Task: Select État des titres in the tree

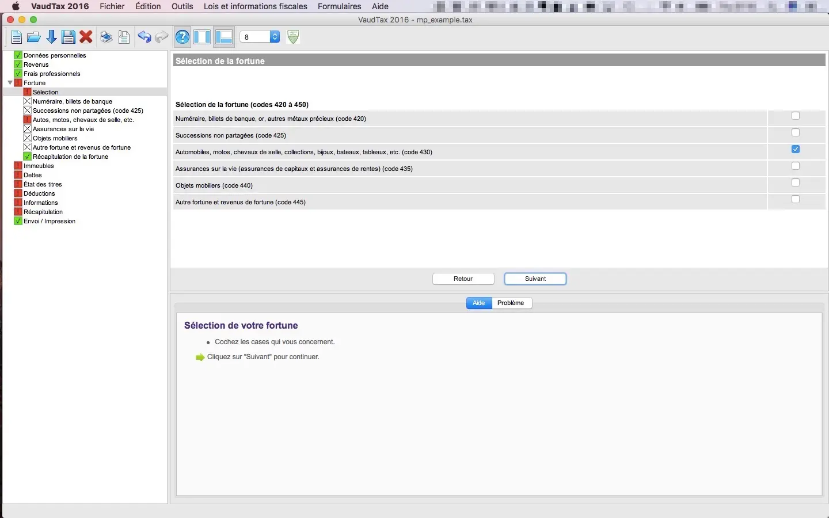Action: coord(43,184)
